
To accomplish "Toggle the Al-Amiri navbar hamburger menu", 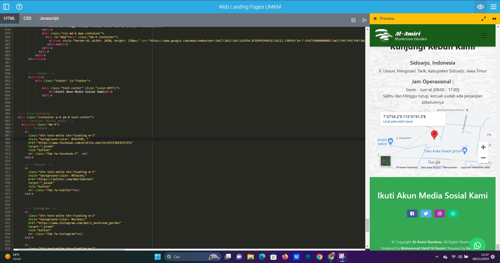I will click(484, 35).
